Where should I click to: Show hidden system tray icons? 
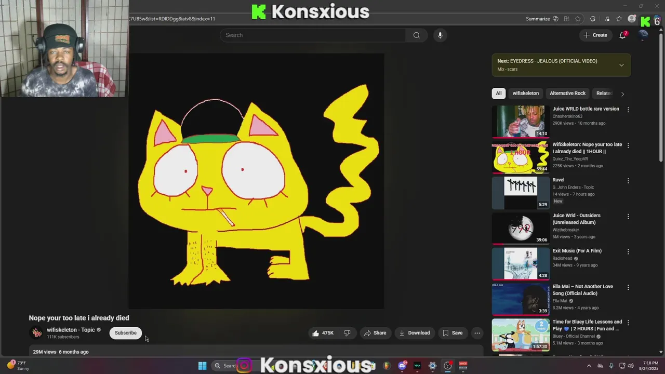click(x=589, y=366)
